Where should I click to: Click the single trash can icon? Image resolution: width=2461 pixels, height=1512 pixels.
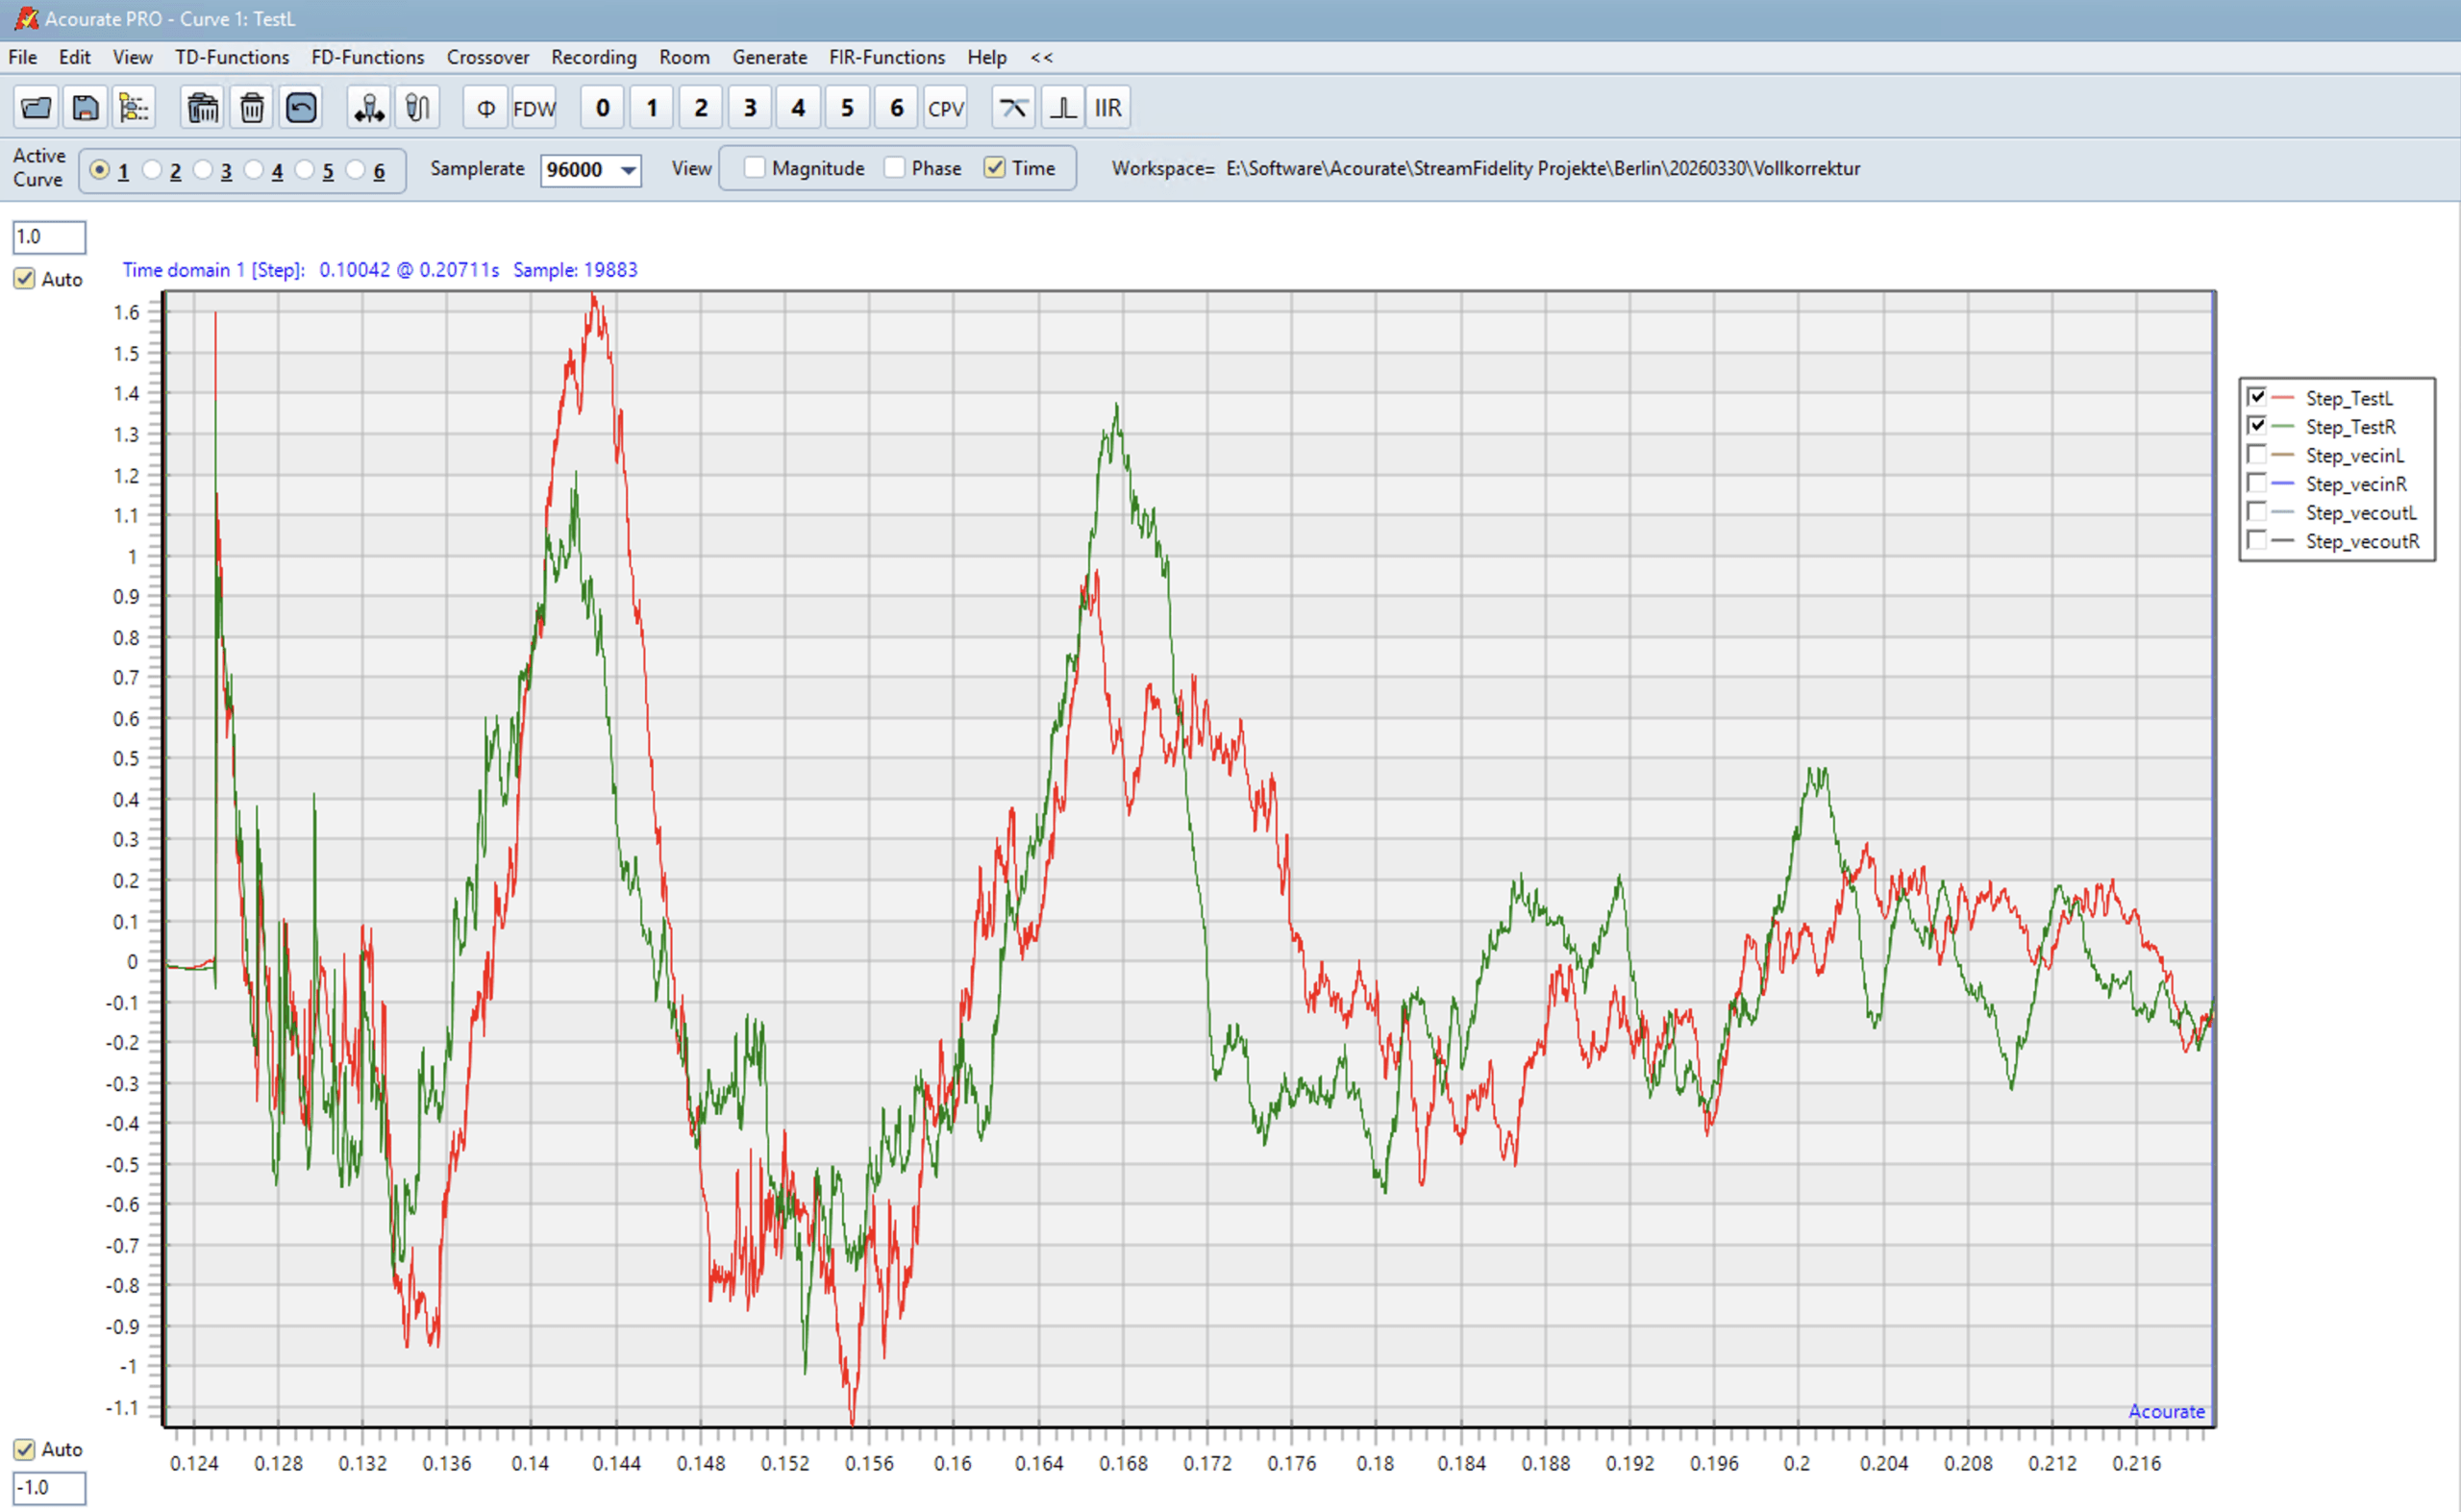[252, 108]
